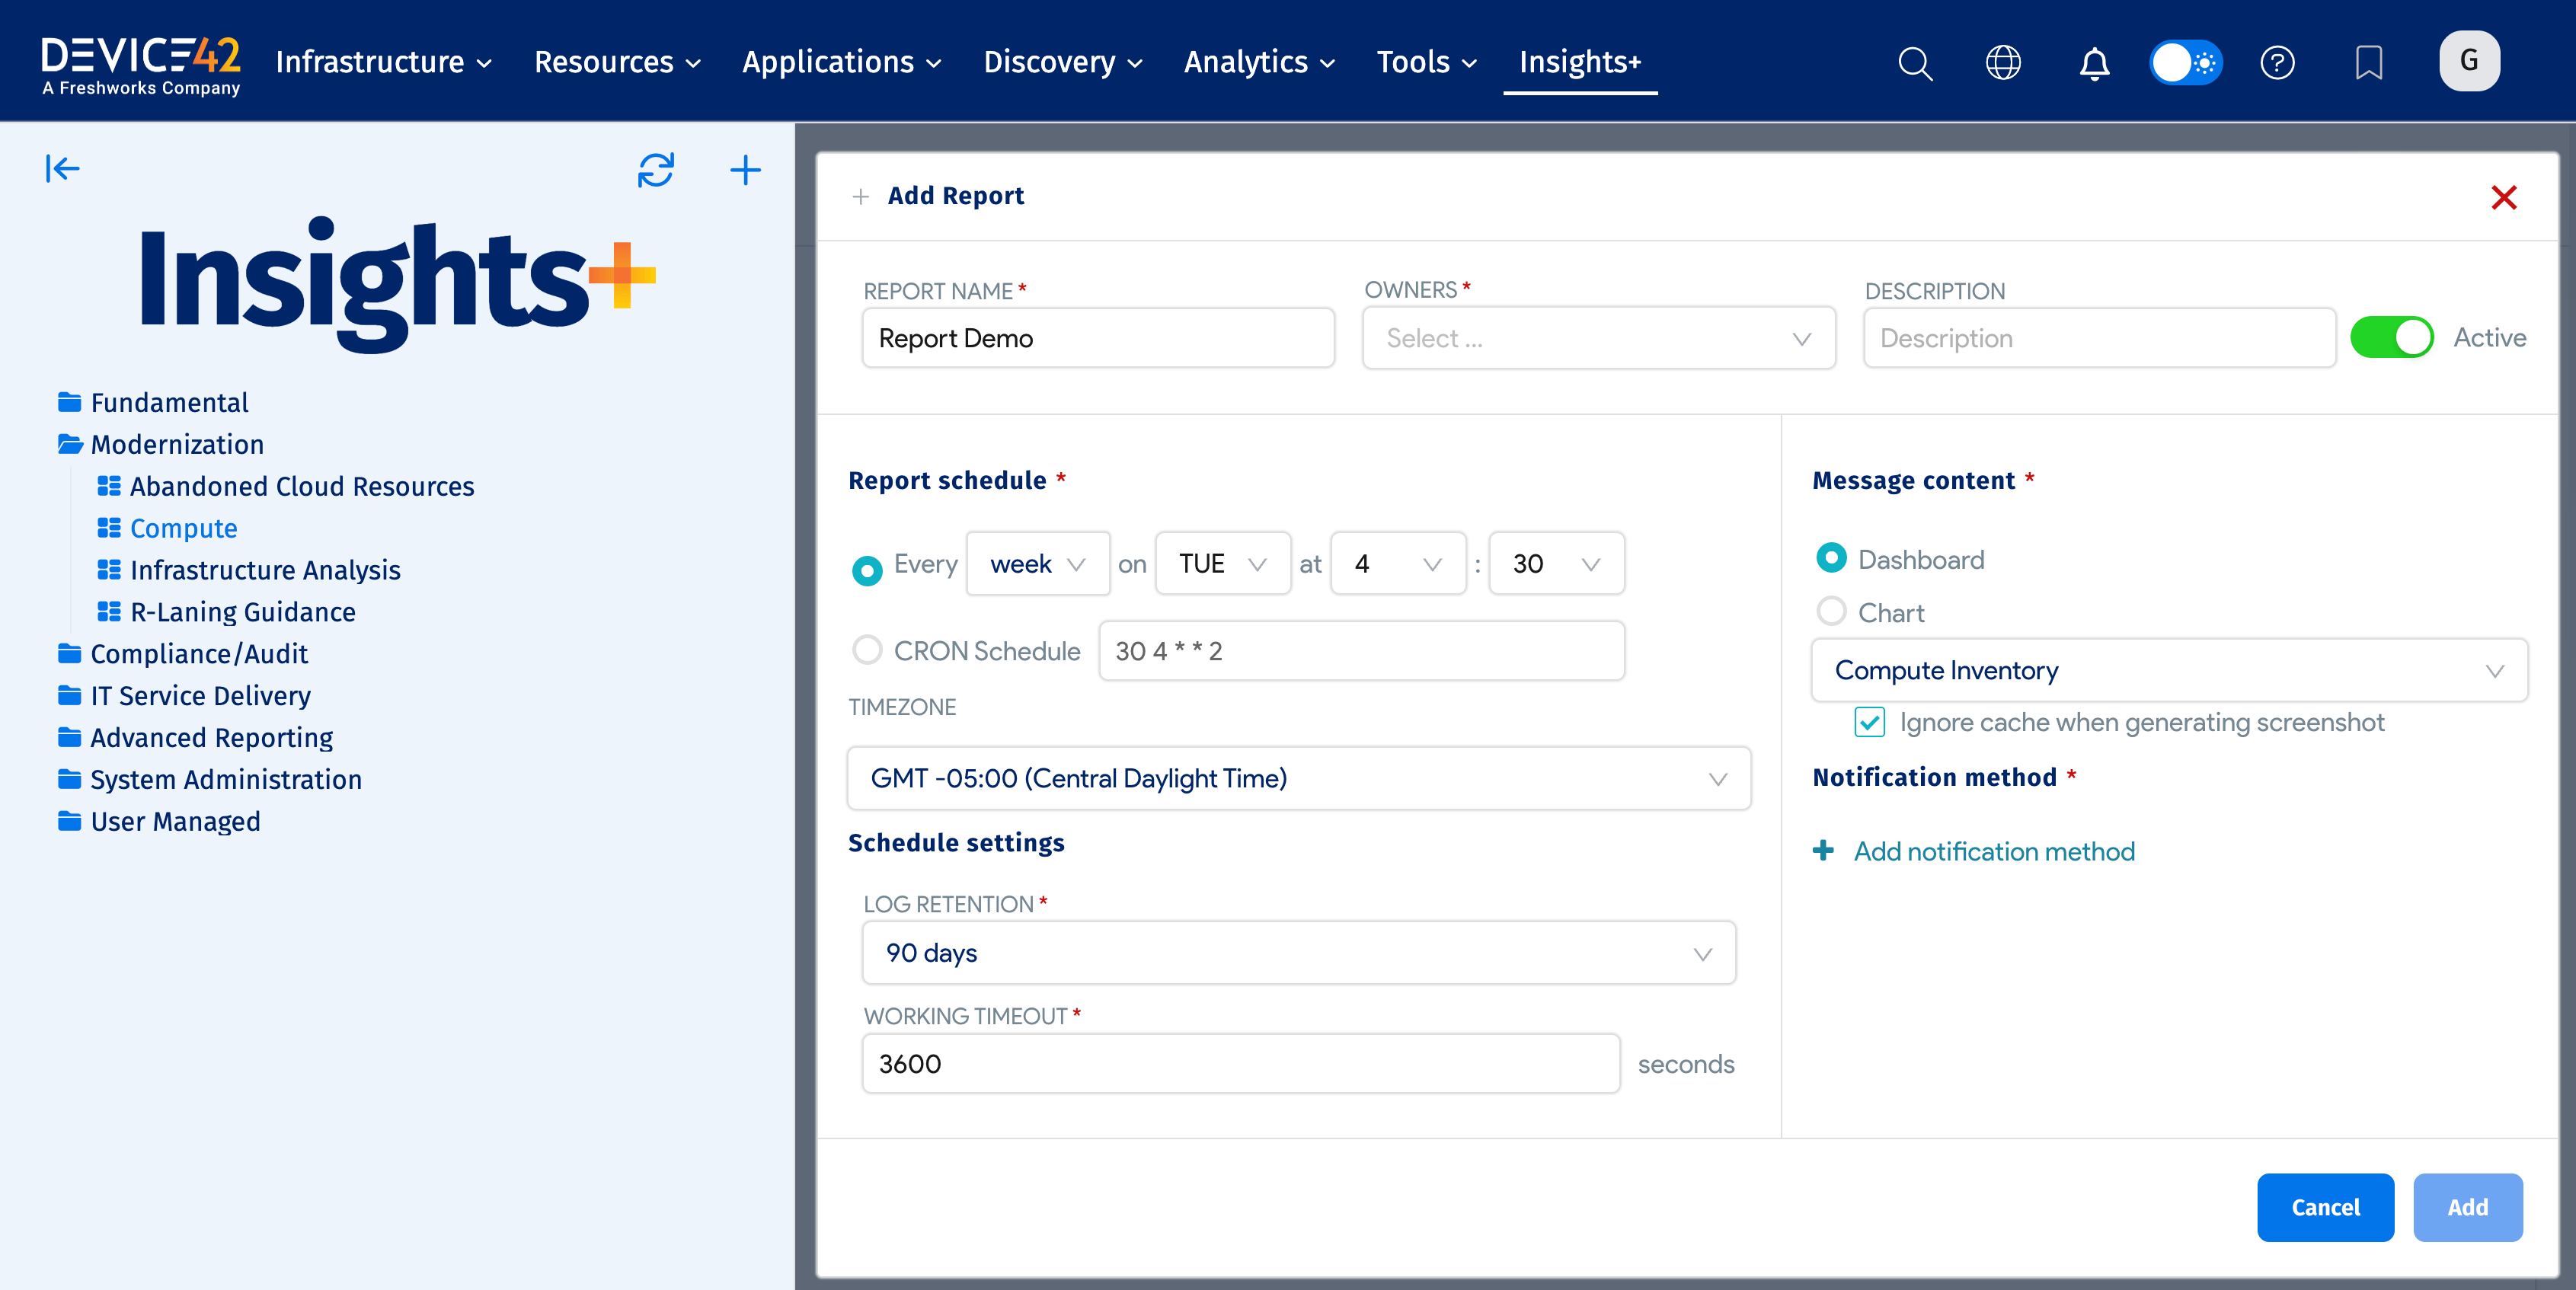Click the plus icon to add a sidebar item

coord(746,170)
